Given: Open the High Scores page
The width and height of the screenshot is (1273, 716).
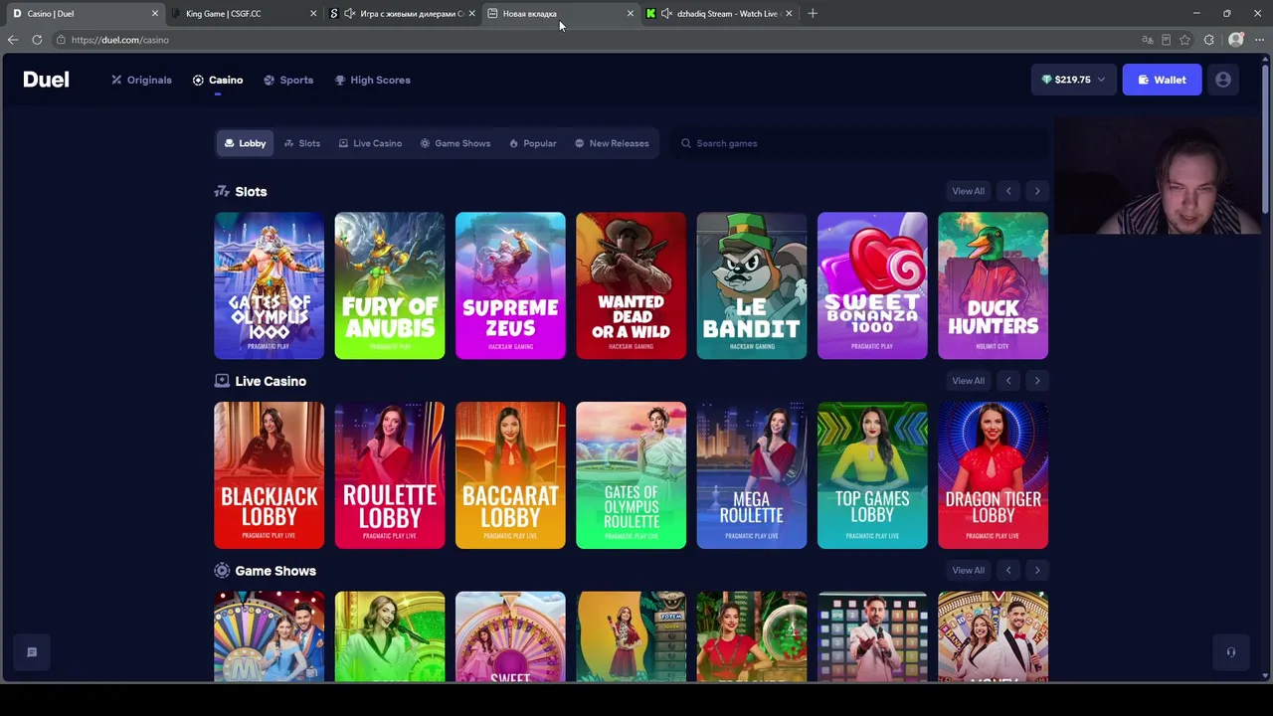Looking at the screenshot, I should (x=372, y=80).
